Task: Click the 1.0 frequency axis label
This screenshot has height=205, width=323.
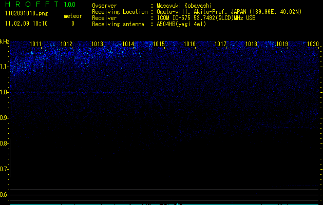Action: 4,92
